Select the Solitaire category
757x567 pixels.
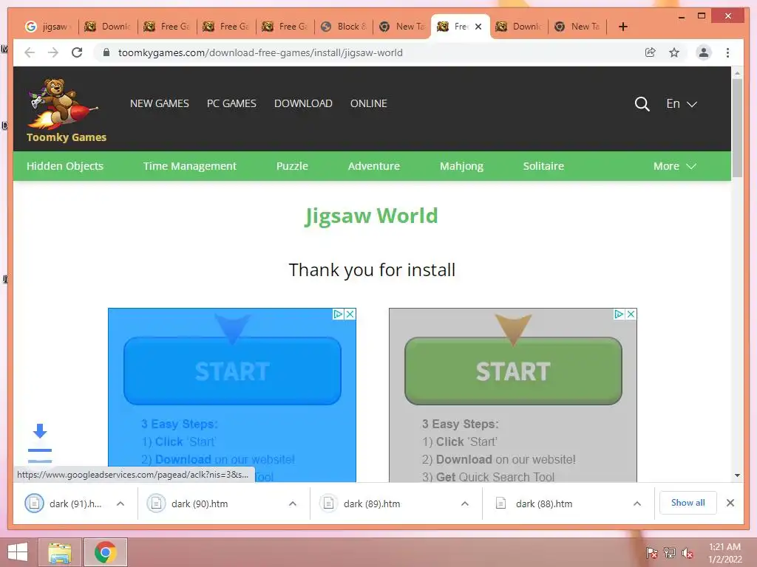tap(543, 166)
